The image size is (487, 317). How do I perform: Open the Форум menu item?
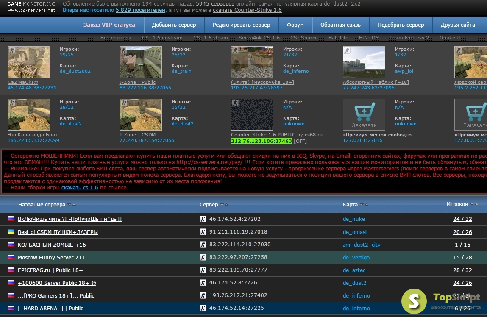[x=295, y=25]
